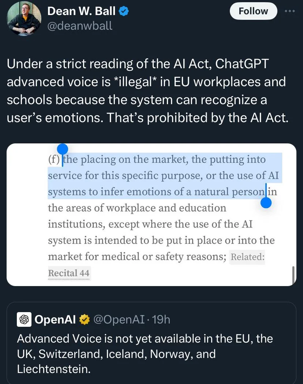This screenshot has height=384, width=303.
Task: Open the quoted OpenAI Advanced Voice tweet
Action: click(x=151, y=343)
